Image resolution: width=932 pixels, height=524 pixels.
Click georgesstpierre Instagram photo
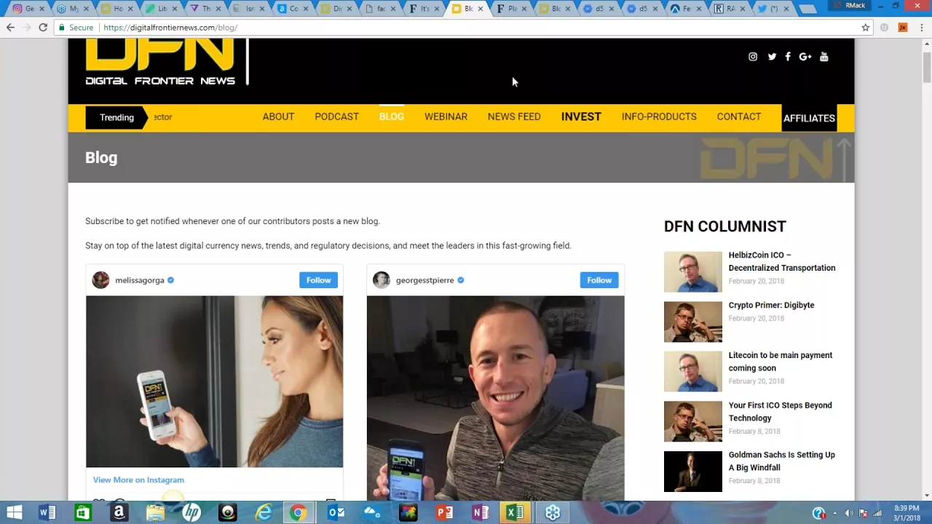click(x=495, y=398)
